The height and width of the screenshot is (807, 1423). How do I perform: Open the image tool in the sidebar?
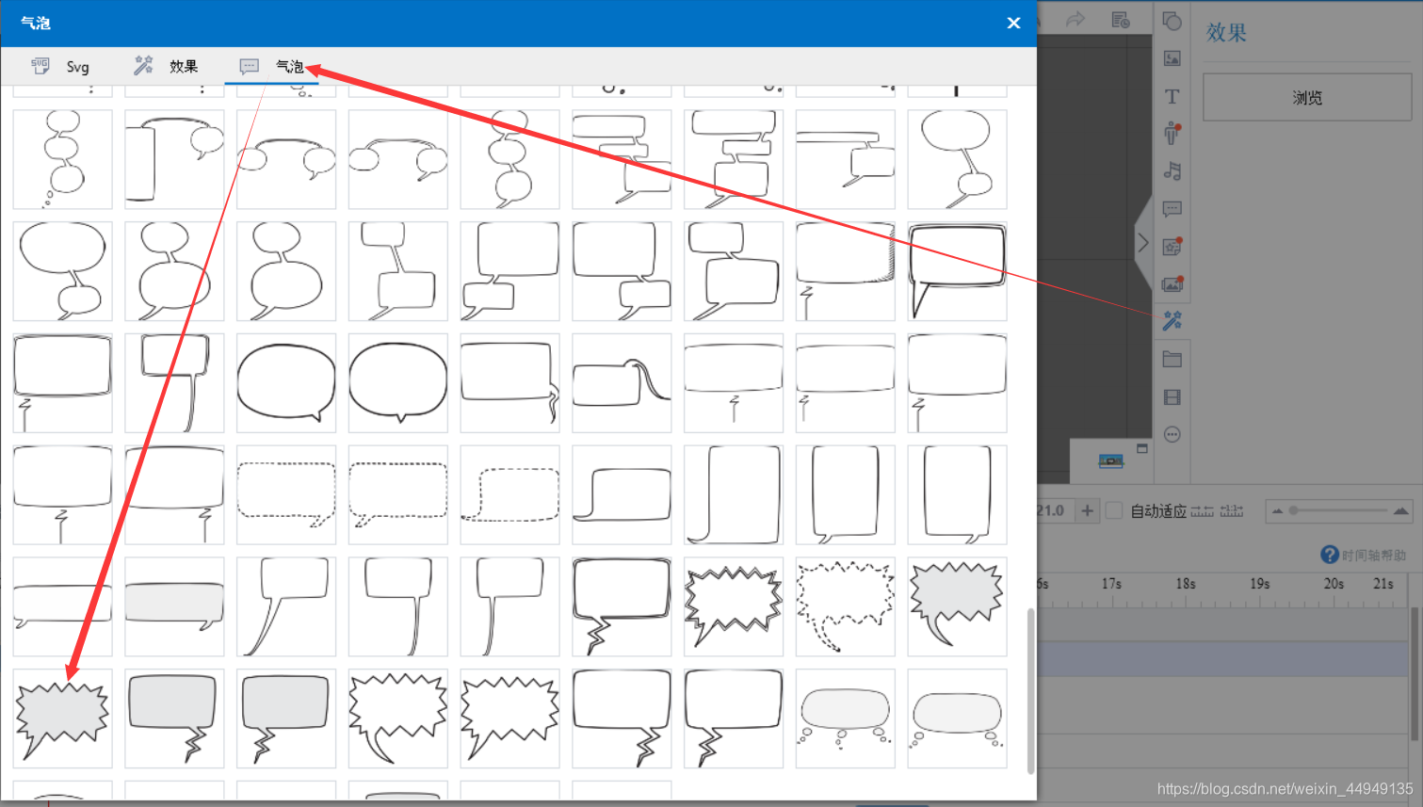[1172, 58]
